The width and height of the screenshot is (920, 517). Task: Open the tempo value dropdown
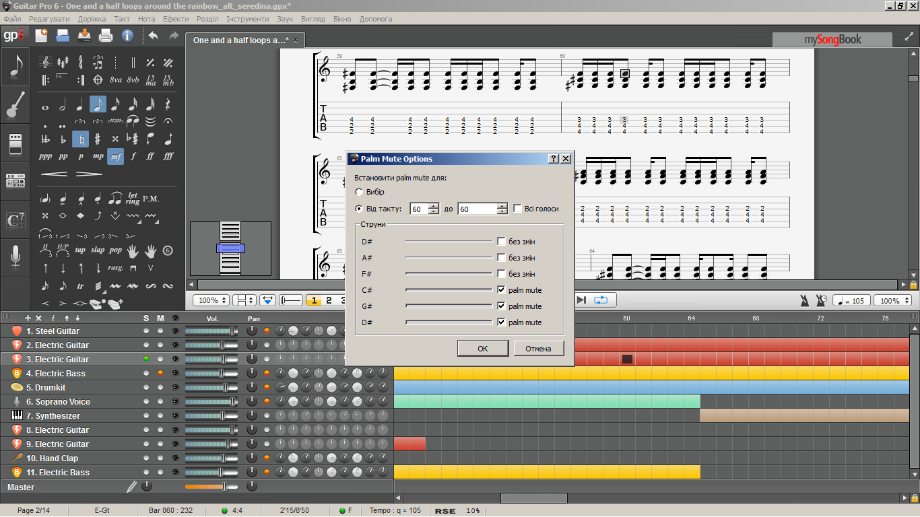tap(851, 300)
